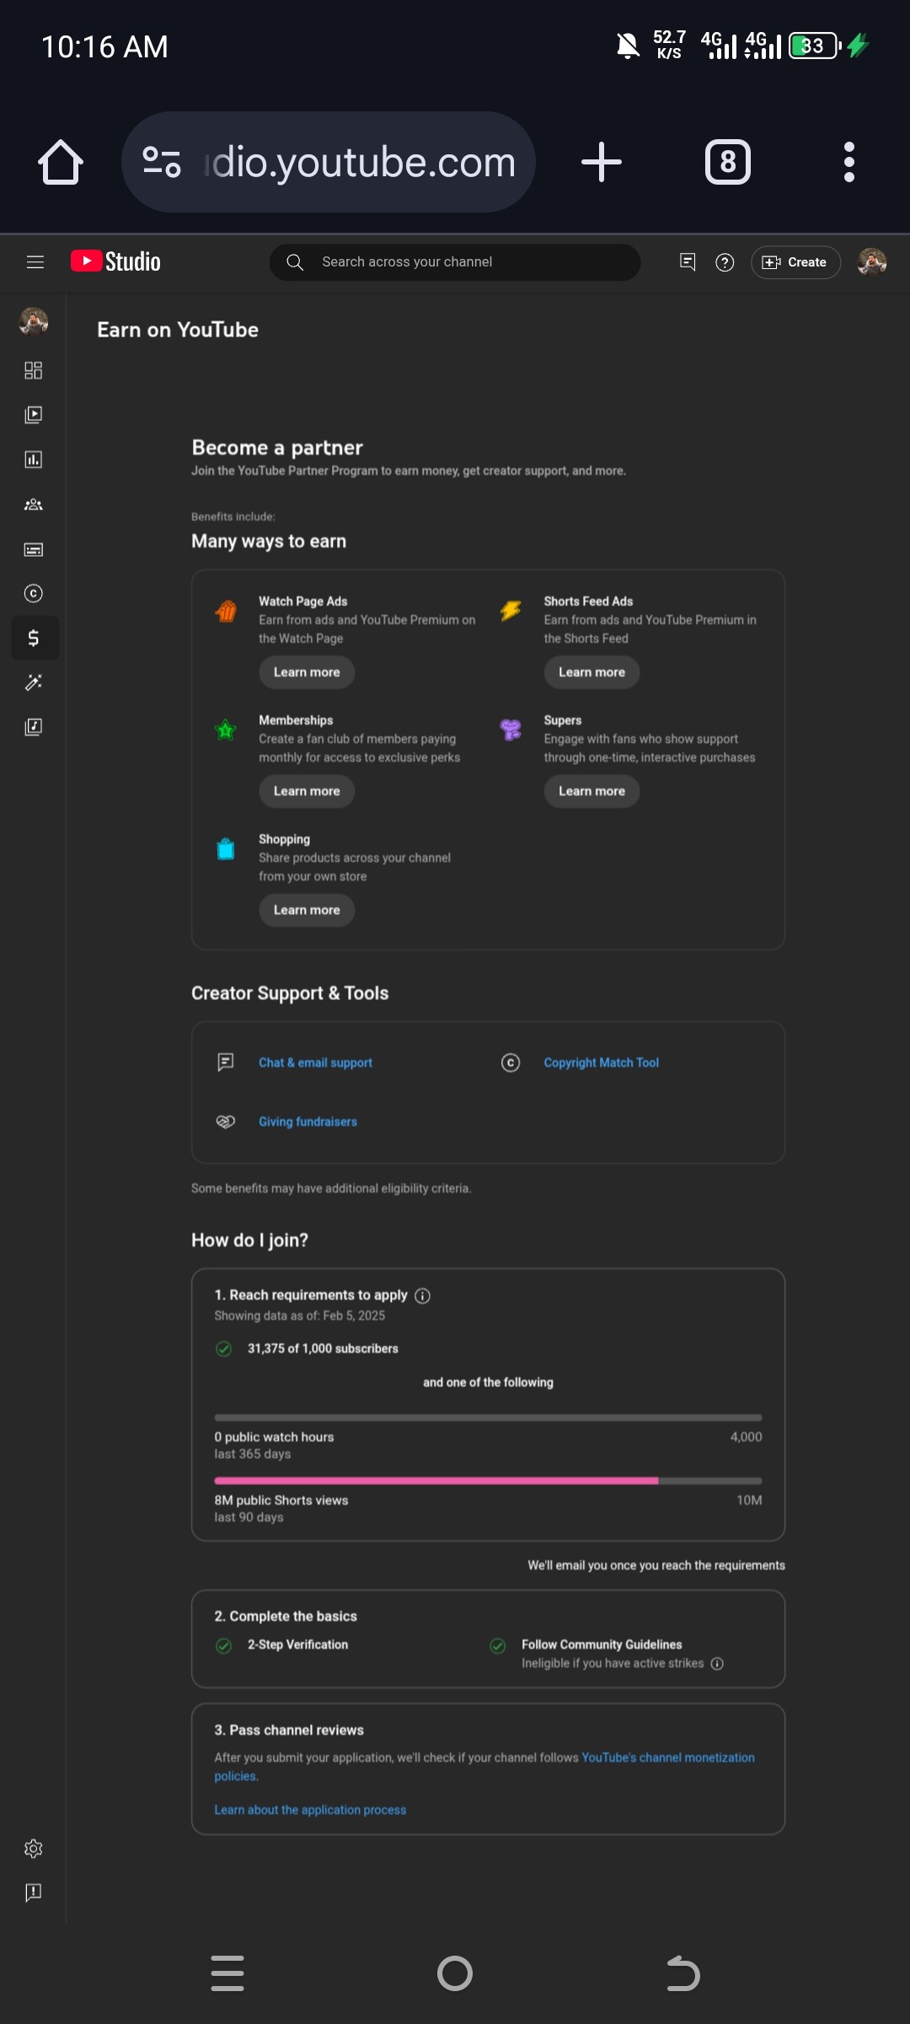
Task: Open Learn about the application process link
Action: tap(310, 1810)
